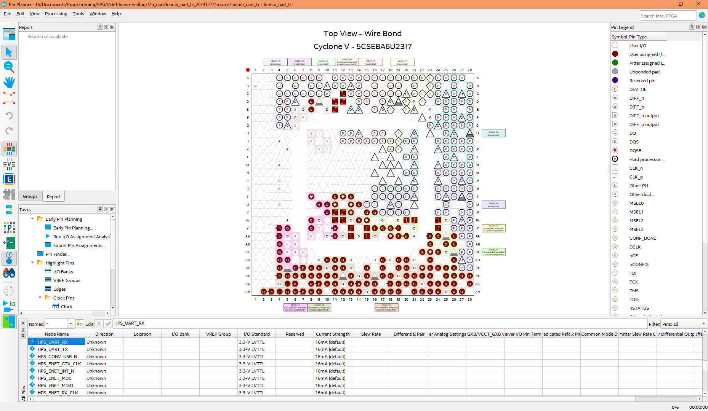Run I/O Assignment Analysis task
This screenshot has width=708, height=411.
coord(81,237)
